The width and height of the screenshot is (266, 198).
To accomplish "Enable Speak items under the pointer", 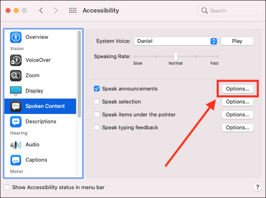I will pos(97,114).
